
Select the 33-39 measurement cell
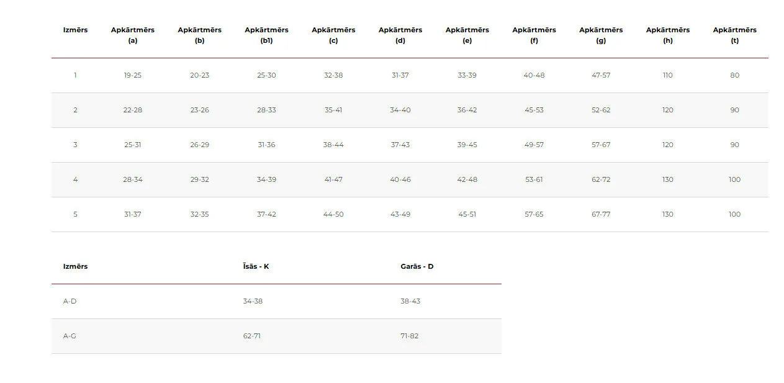pyautogui.click(x=467, y=75)
